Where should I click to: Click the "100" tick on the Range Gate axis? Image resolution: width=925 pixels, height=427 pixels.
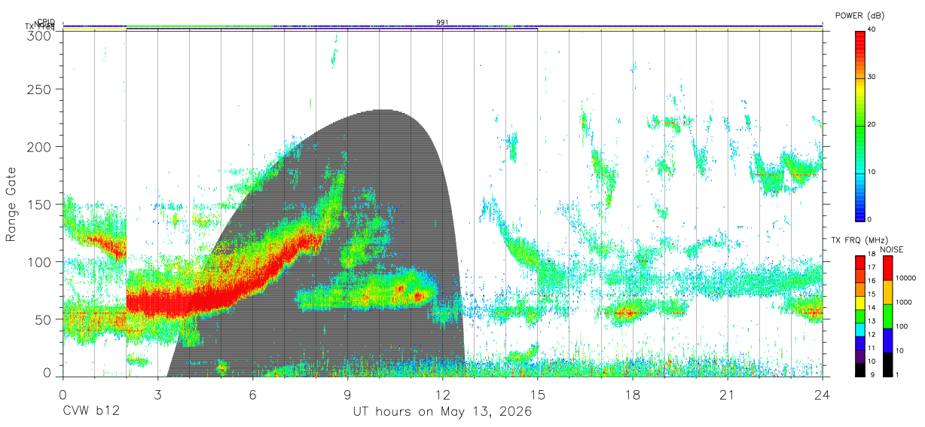41,262
